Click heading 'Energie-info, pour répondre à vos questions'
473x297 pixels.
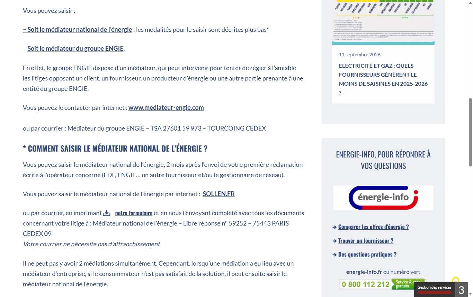[x=383, y=160]
